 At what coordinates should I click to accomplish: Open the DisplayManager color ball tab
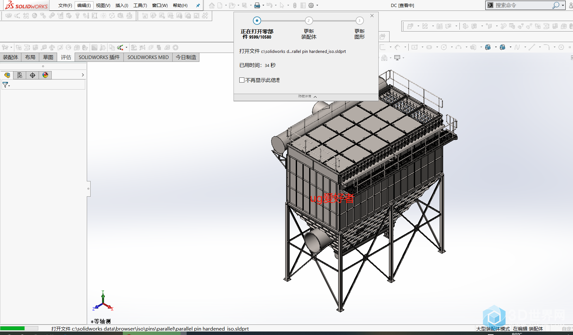pos(45,75)
